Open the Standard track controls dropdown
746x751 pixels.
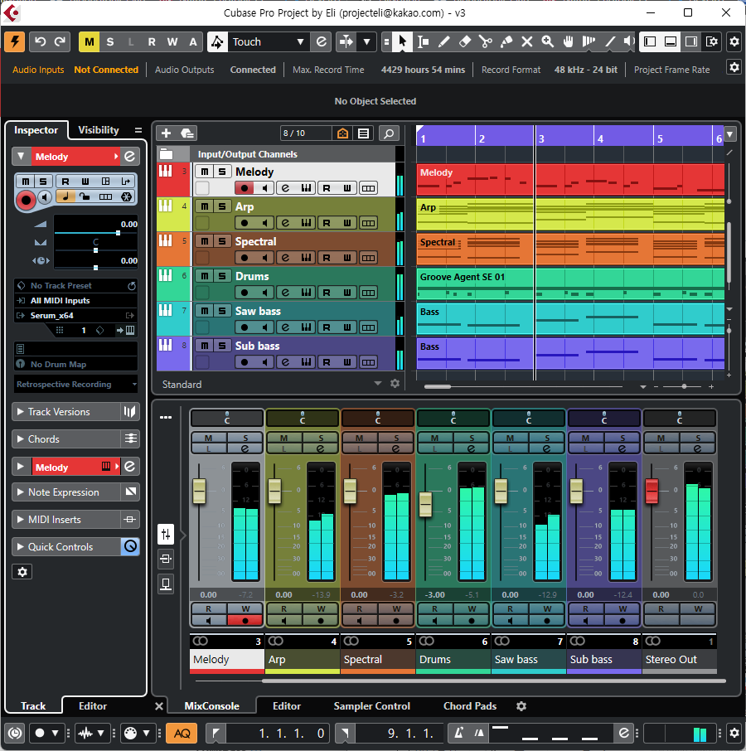pyautogui.click(x=378, y=384)
